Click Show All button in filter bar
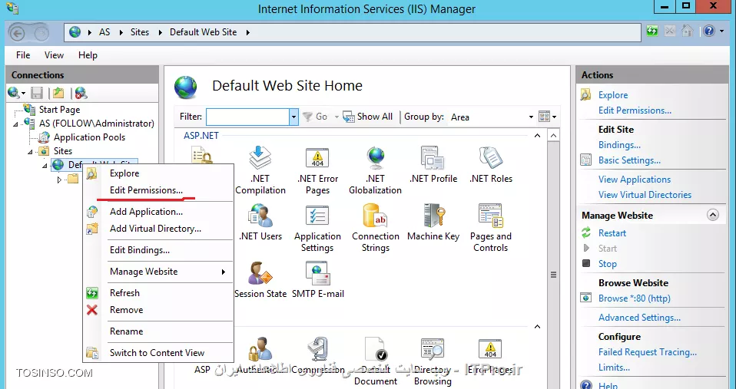Screen dimensions: 736x389 point(368,117)
